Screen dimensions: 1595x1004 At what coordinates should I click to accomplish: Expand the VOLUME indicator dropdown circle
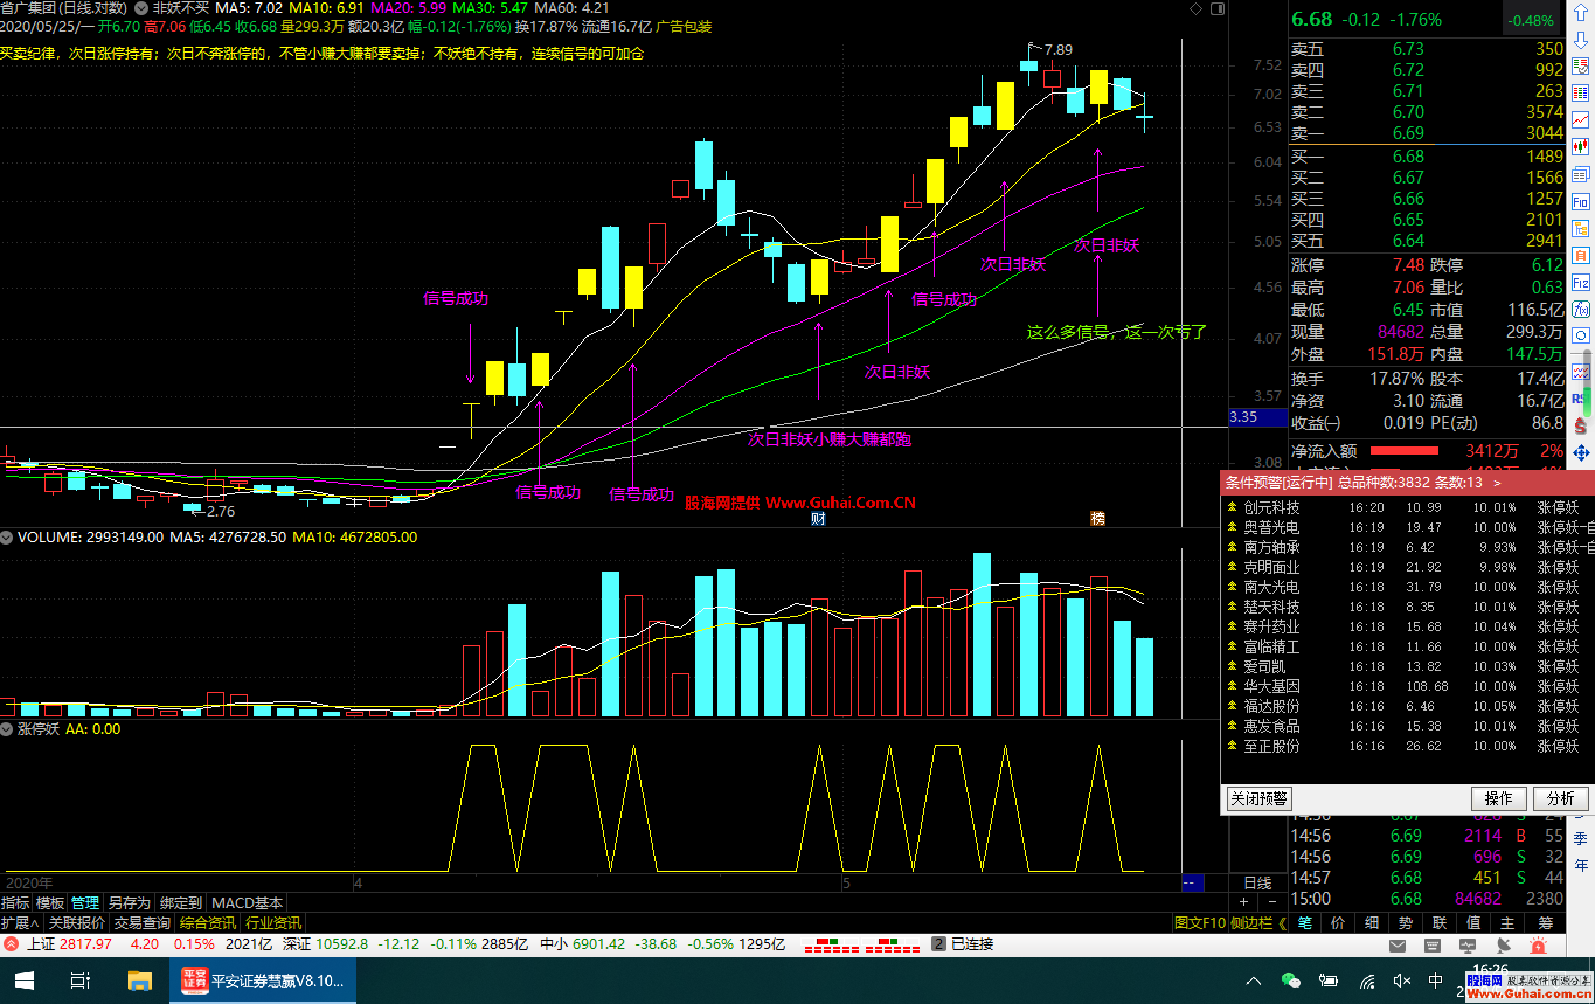(x=6, y=538)
